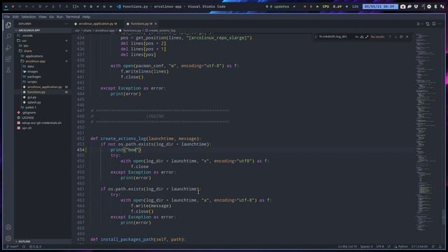The height and width of the screenshot is (252, 448).
Task: Open the File menu
Action: [x=7, y=17]
